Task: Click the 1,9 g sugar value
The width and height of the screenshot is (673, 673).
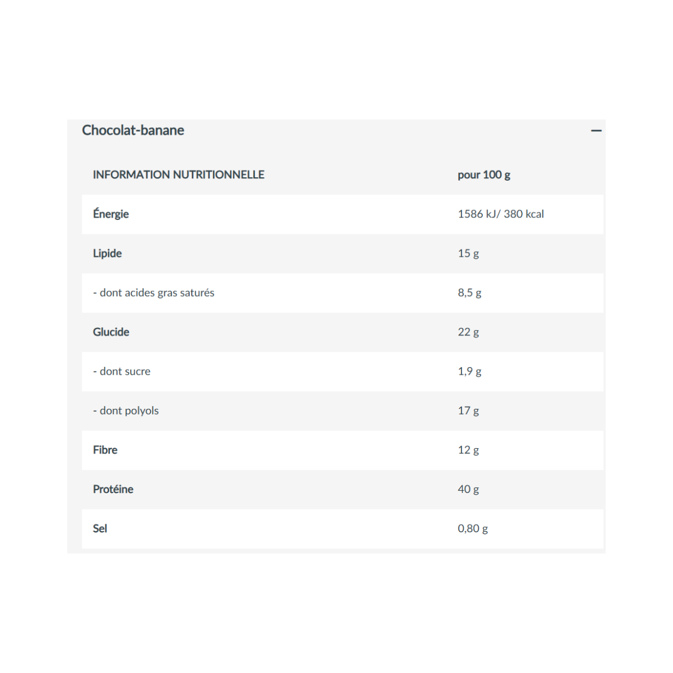Action: coord(469,371)
